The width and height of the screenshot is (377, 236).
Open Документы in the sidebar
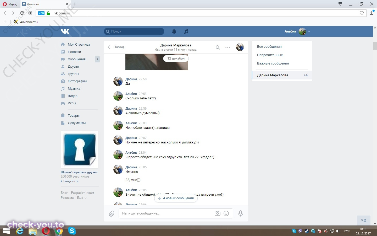(x=77, y=123)
